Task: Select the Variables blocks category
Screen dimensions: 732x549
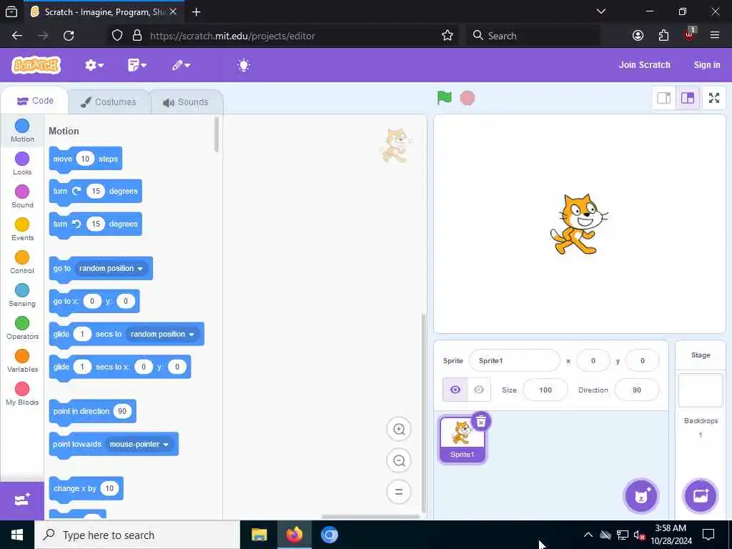Action: (x=22, y=361)
